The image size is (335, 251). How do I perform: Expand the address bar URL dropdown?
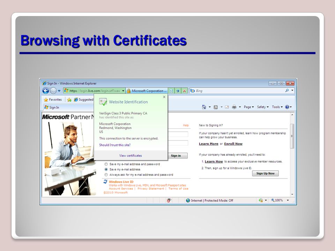click(x=123, y=91)
